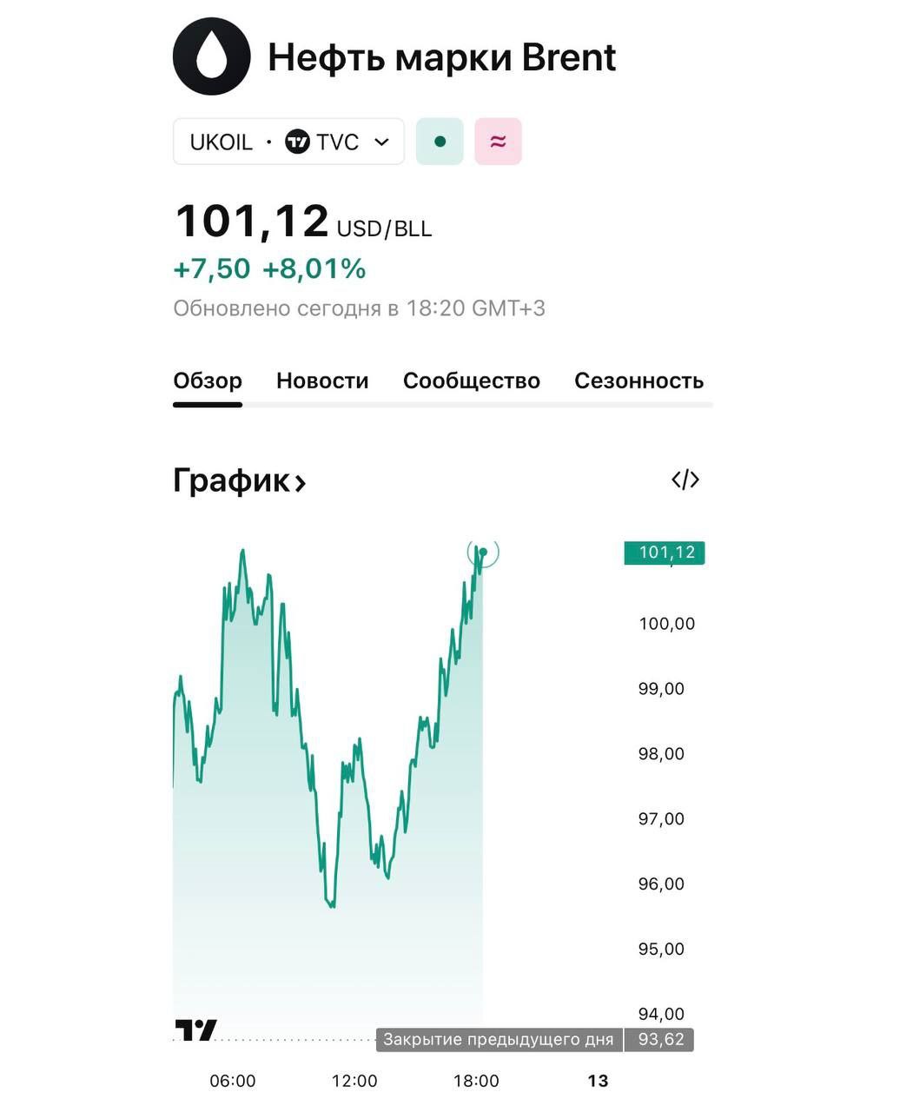Select the Сообщество tab
Viewport: 913px width, 1112px height.
[x=471, y=381]
